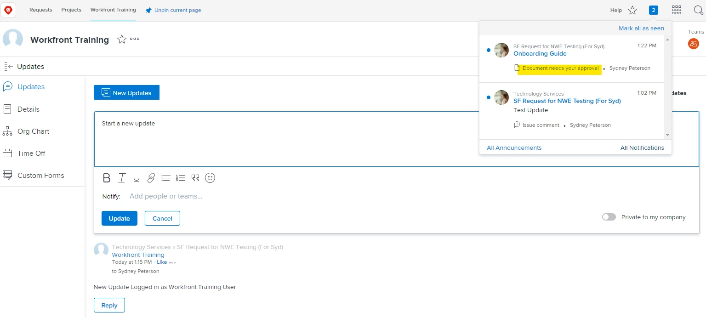
Task: Open the favorites star in top bar
Action: pos(632,10)
